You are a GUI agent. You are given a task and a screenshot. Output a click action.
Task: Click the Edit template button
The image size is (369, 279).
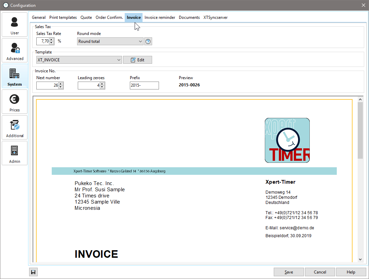pyautogui.click(x=137, y=60)
